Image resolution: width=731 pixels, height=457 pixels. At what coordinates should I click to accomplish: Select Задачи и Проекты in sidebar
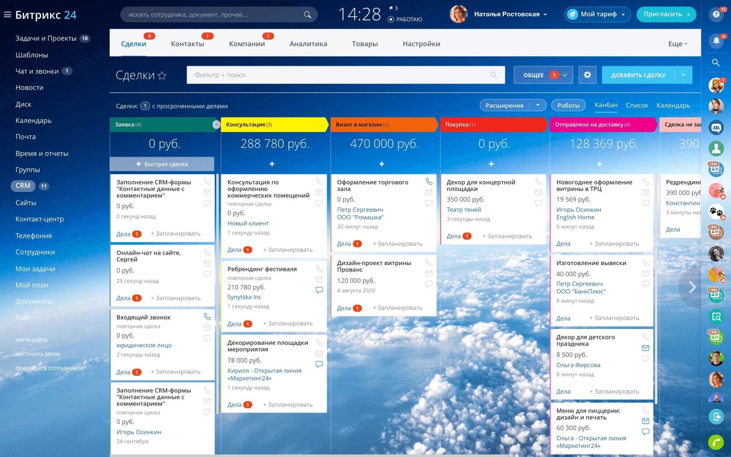[x=46, y=38]
